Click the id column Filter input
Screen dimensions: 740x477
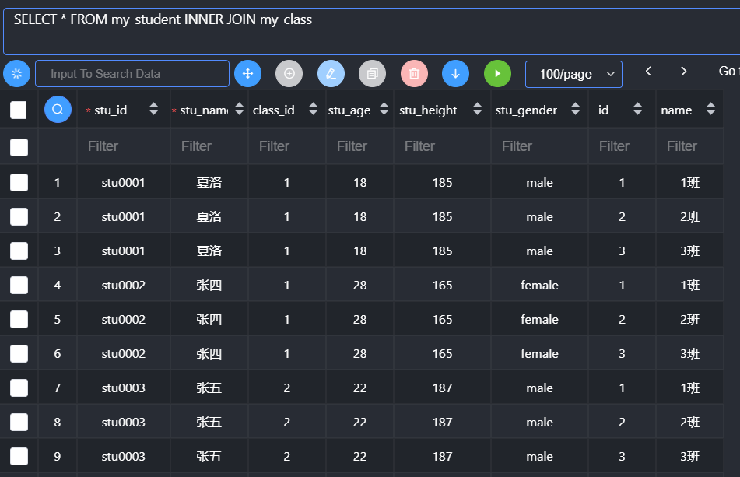click(x=622, y=146)
